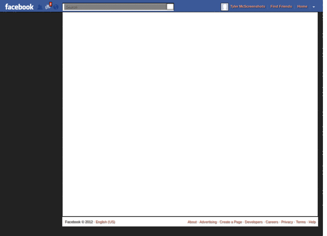
Task: Visit the About link
Action: (x=192, y=222)
